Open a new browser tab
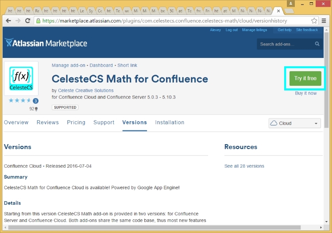The width and height of the screenshot is (332, 233). [x=289, y=11]
